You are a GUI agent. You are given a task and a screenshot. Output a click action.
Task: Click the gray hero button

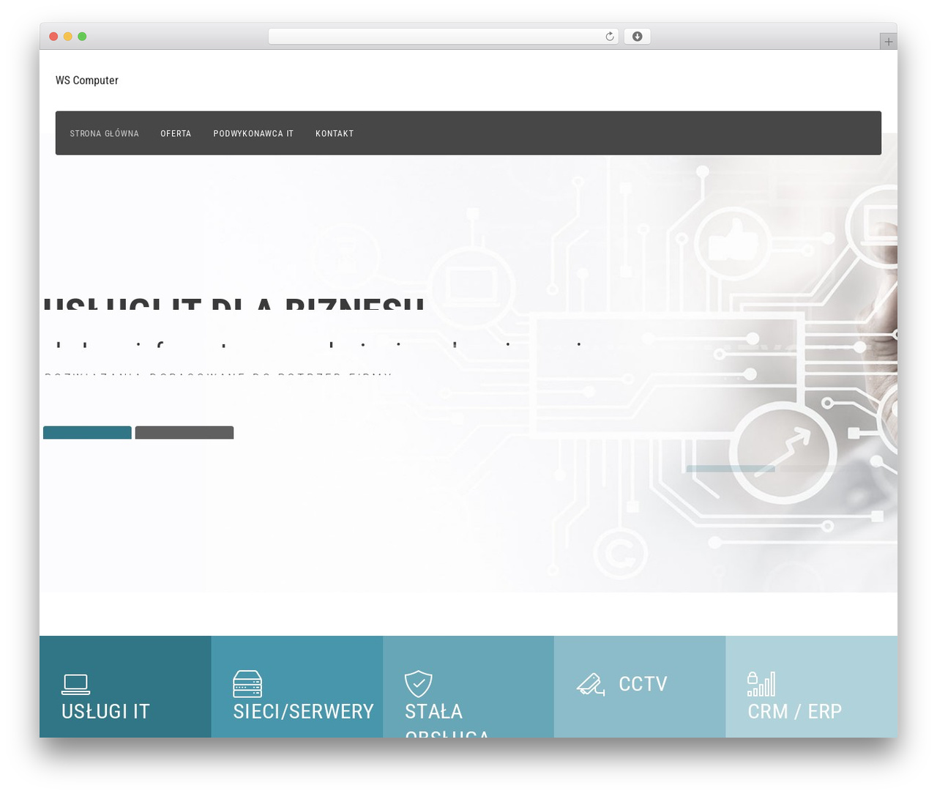[x=184, y=433]
